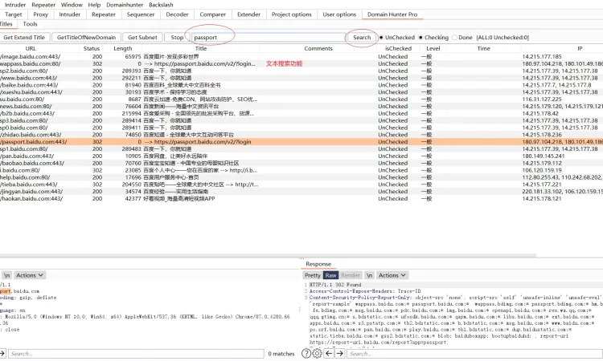Open the Help menu

click(94, 5)
